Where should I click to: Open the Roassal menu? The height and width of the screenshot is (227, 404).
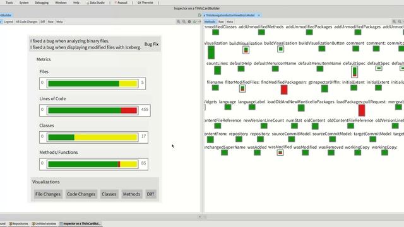click(x=121, y=3)
